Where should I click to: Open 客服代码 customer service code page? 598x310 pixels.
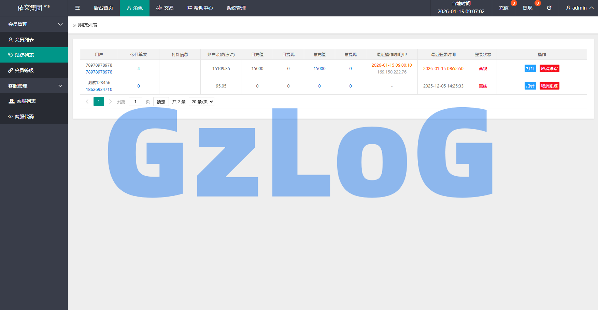(24, 117)
